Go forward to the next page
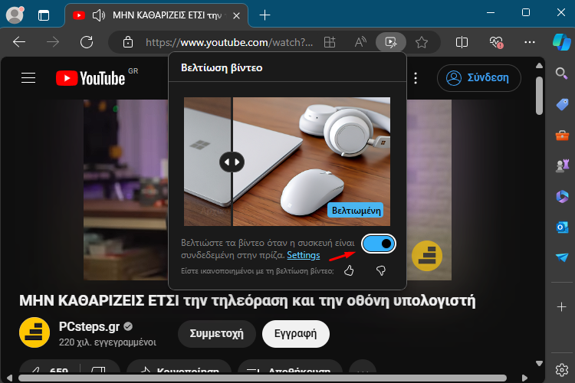The width and height of the screenshot is (575, 383). [53, 42]
